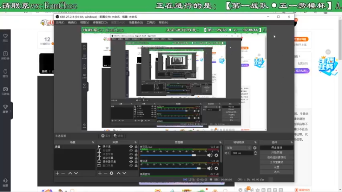Click the 时长 duration input field
The image size is (342, 192).
(242, 153)
